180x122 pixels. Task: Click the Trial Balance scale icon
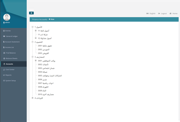point(4,53)
